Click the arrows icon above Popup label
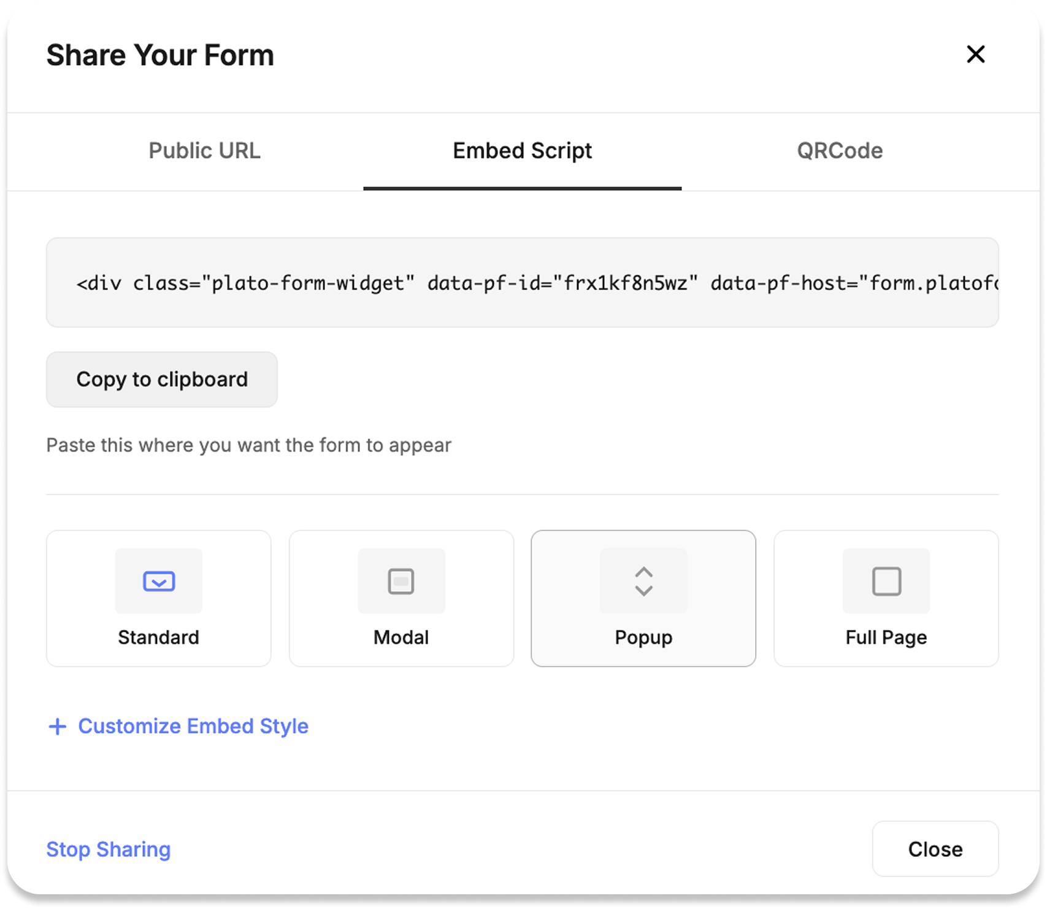Screen dimensions: 1047x909 pos(643,581)
